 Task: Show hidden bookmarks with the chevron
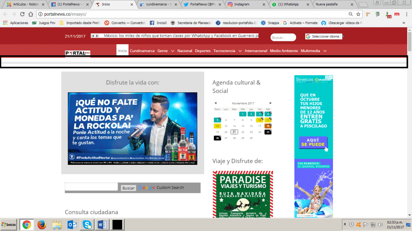click(x=404, y=23)
